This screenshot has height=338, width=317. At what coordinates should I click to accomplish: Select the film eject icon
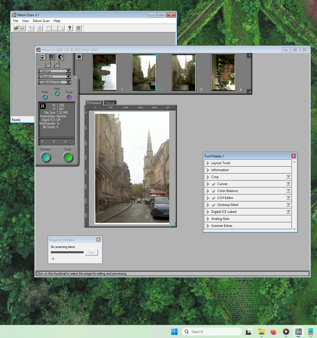pyautogui.click(x=43, y=57)
